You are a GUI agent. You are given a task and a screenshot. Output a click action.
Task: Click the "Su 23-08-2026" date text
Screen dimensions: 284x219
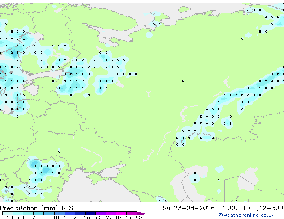(189, 208)
